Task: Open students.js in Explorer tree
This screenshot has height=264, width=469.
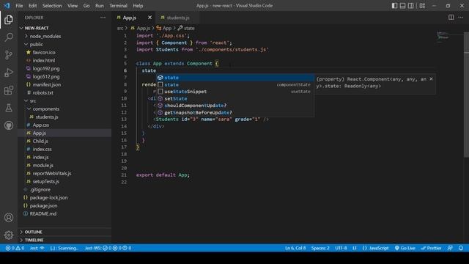Action: [x=64, y=117]
